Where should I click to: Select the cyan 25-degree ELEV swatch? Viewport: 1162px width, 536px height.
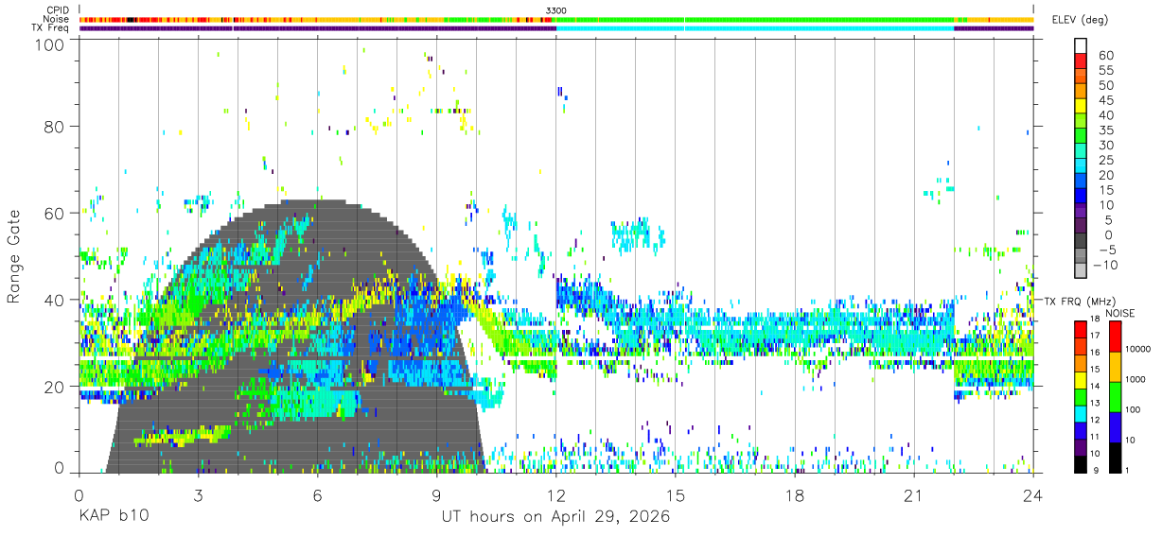tap(1080, 167)
